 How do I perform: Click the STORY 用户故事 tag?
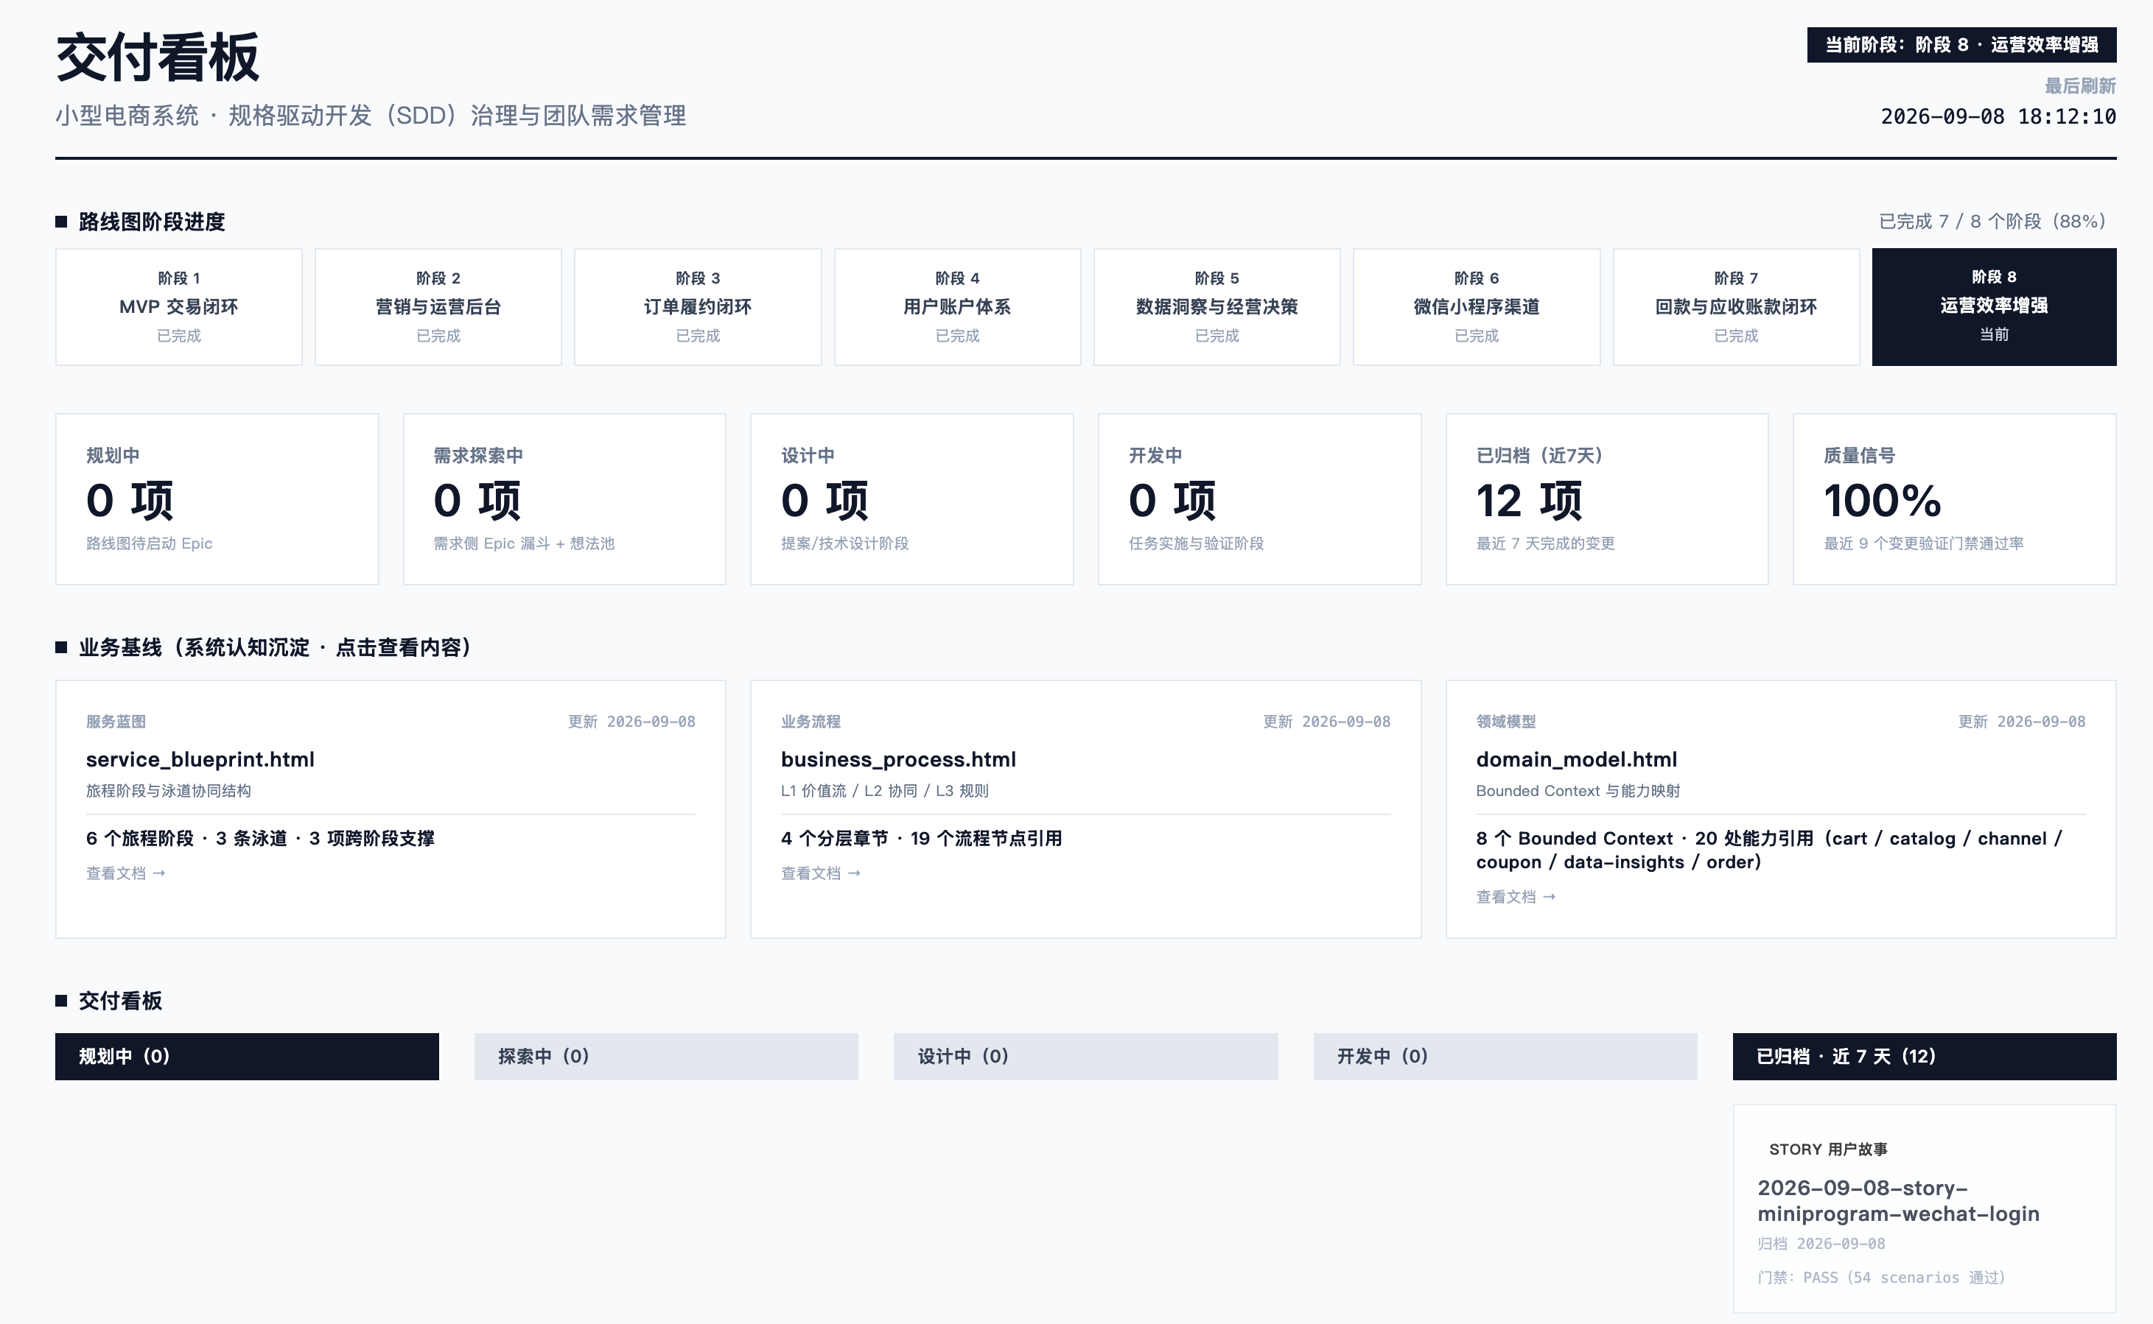(x=1828, y=1149)
